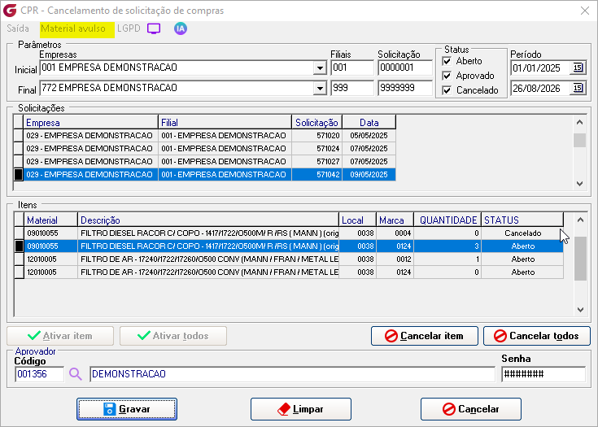Open calendar for end date 26/08/2026
Image resolution: width=598 pixels, height=427 pixels.
tap(578, 88)
